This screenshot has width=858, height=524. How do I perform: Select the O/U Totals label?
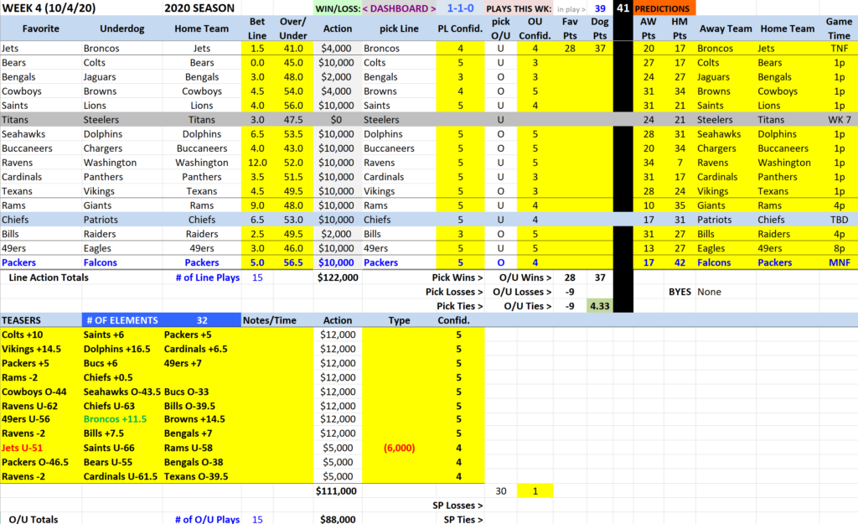tap(34, 519)
